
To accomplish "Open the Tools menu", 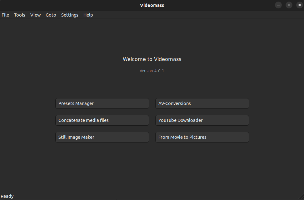I will click(20, 15).
